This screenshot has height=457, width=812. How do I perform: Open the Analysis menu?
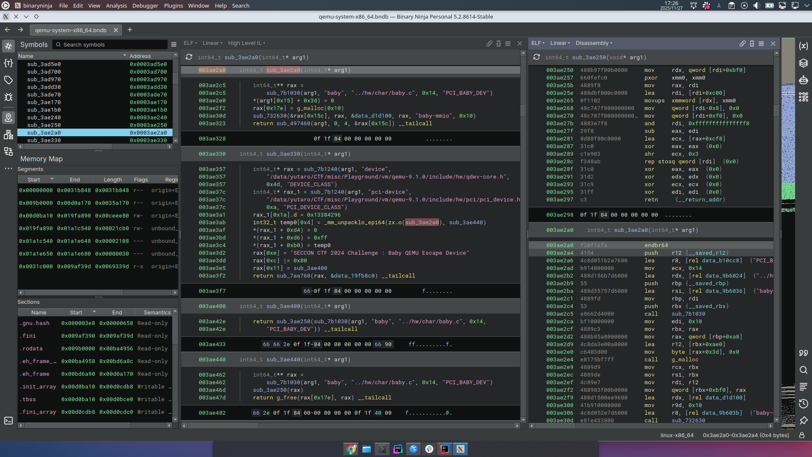coord(116,6)
